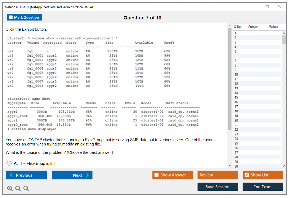This screenshot has width=290, height=198.
Task: Click the reset zoom magnifier icon
Action: 18,189
